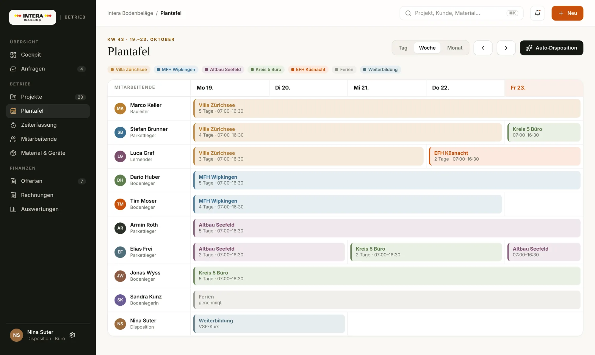Switch to the Woche view
595x355 pixels.
(x=427, y=48)
